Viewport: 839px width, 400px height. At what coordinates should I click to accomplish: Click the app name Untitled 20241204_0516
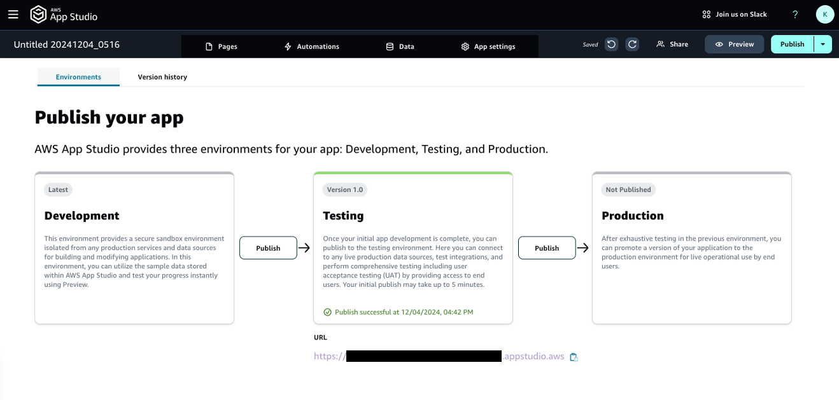pos(67,45)
